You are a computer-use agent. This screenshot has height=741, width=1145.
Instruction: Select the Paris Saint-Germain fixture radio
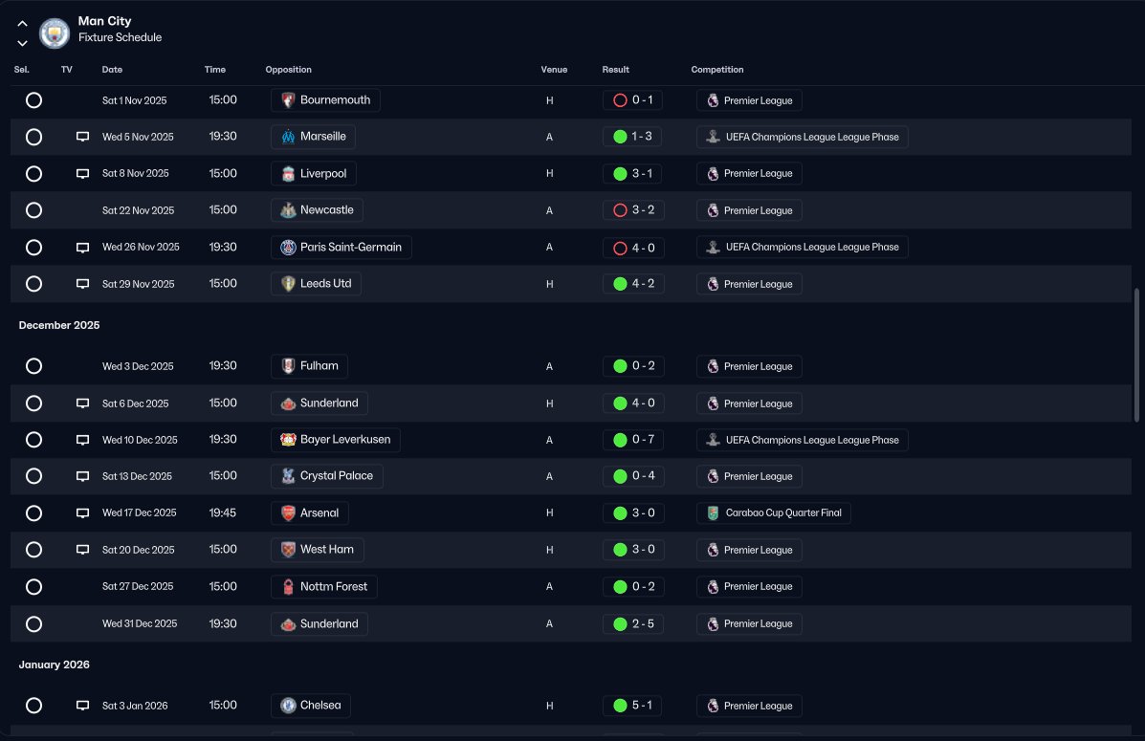(33, 248)
